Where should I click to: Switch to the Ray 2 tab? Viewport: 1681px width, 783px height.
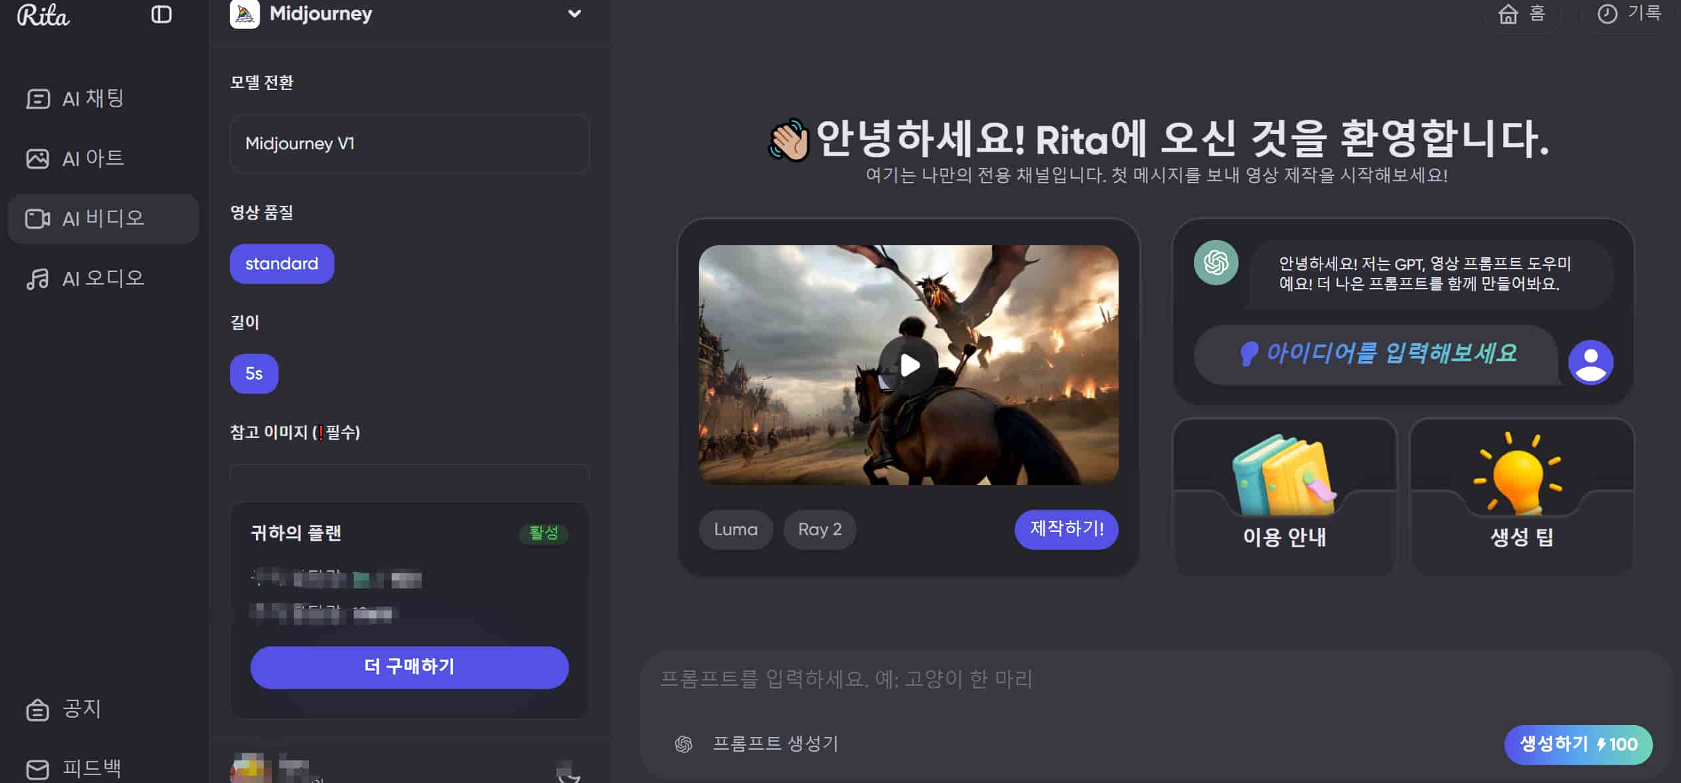[x=820, y=529]
